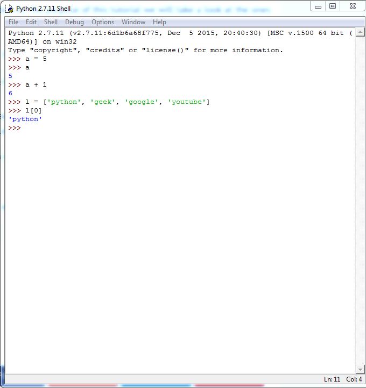Click the line 'a = 5'
The width and height of the screenshot is (366, 388).
click(x=36, y=59)
